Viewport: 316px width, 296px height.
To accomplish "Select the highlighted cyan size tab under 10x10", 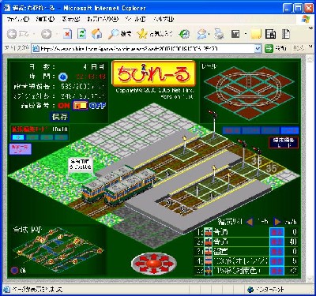I will [18, 137].
